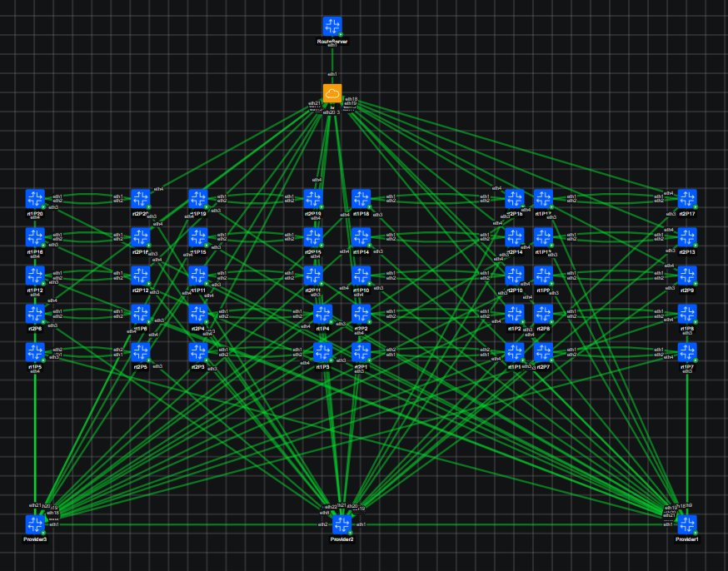The image size is (728, 571).
Task: Click router node rt1P13
Action: pyautogui.click(x=543, y=237)
